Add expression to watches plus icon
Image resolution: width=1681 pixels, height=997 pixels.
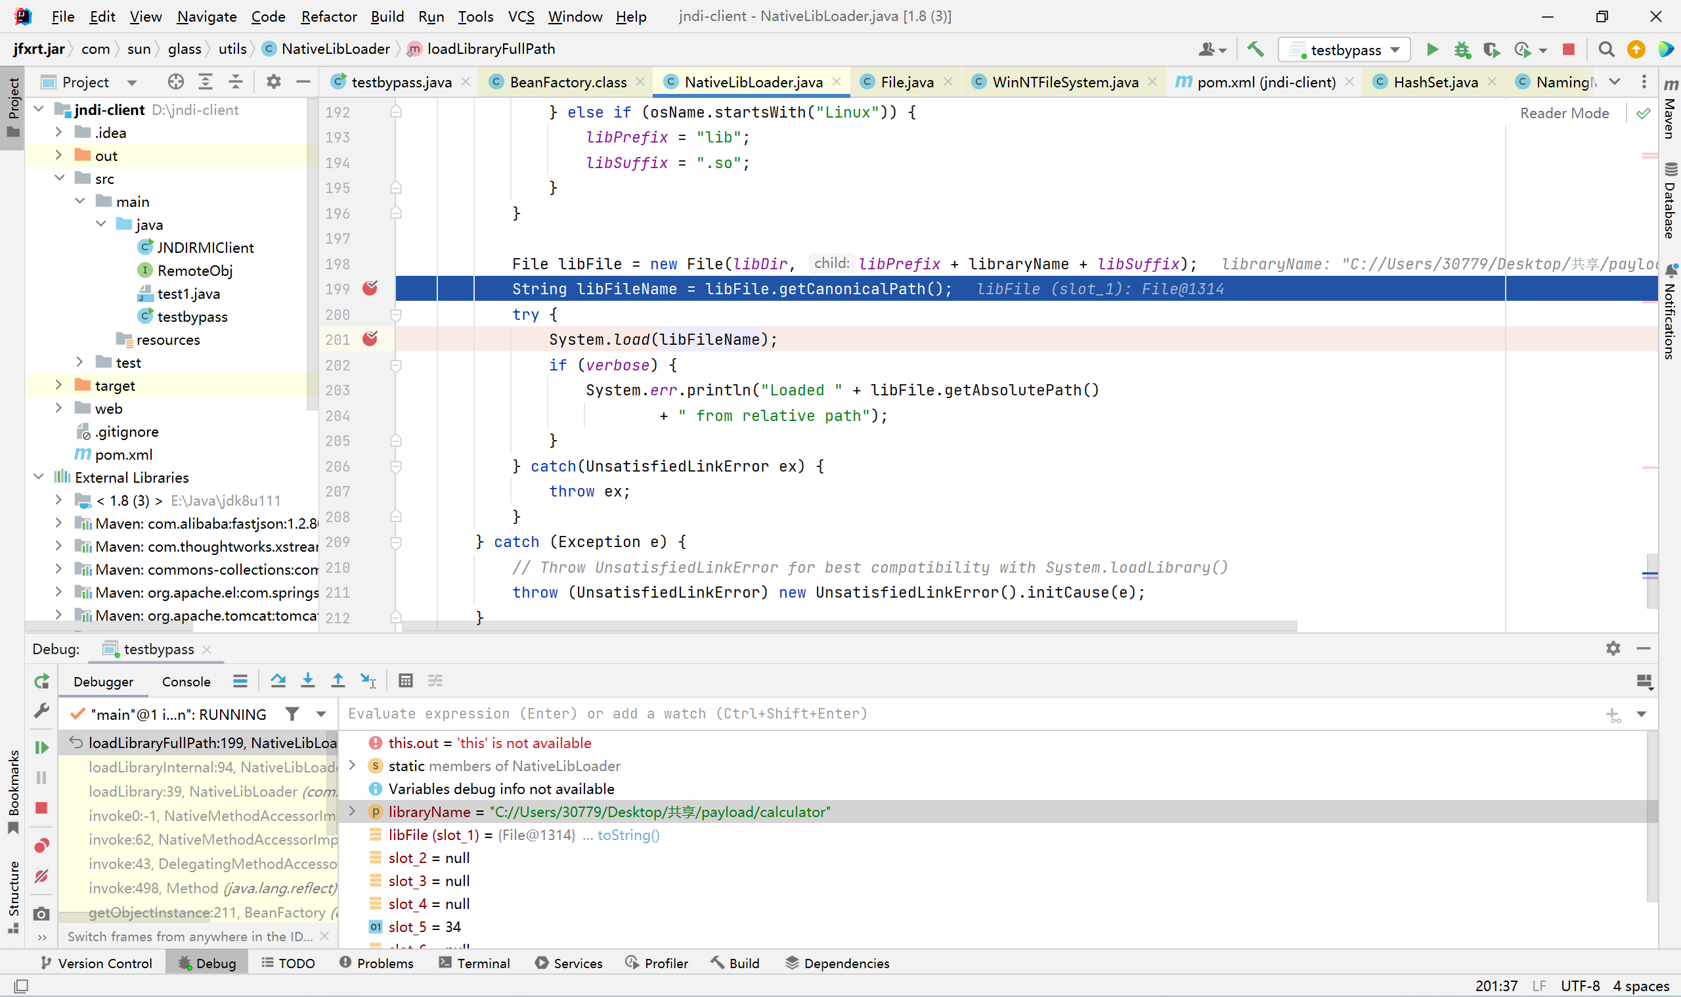1613,715
